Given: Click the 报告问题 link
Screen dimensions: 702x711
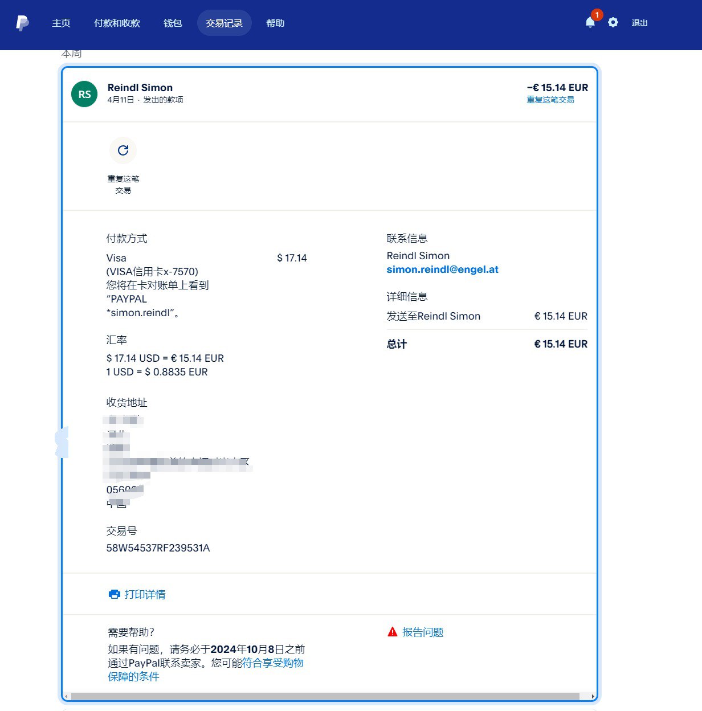Looking at the screenshot, I should pos(423,632).
